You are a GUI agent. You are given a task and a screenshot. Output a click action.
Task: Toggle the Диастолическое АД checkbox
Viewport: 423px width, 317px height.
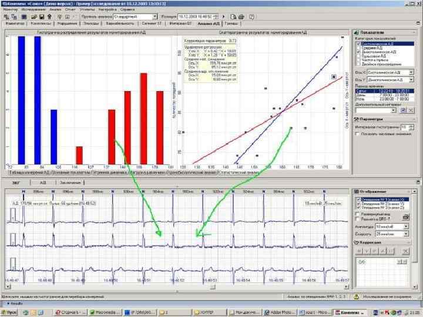pyautogui.click(x=358, y=52)
